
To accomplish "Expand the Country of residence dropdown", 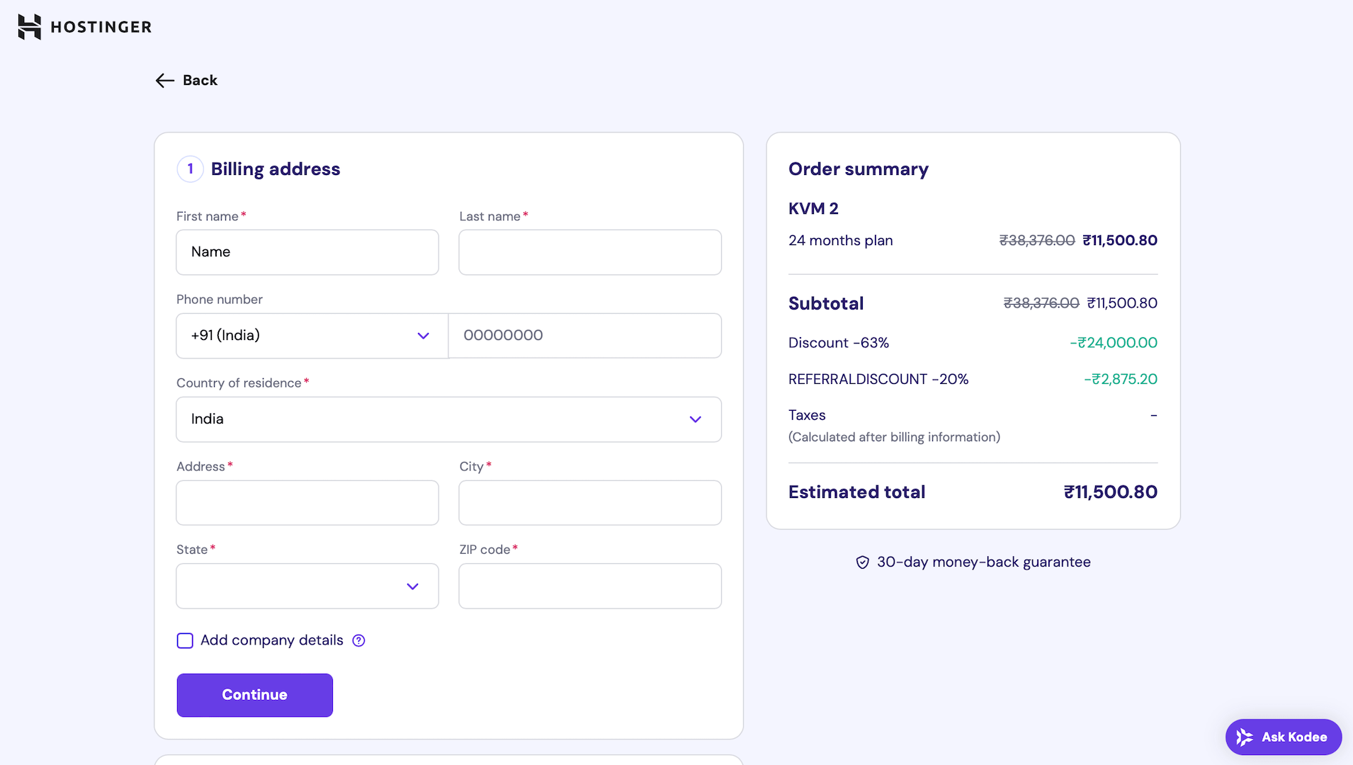I will tap(448, 419).
